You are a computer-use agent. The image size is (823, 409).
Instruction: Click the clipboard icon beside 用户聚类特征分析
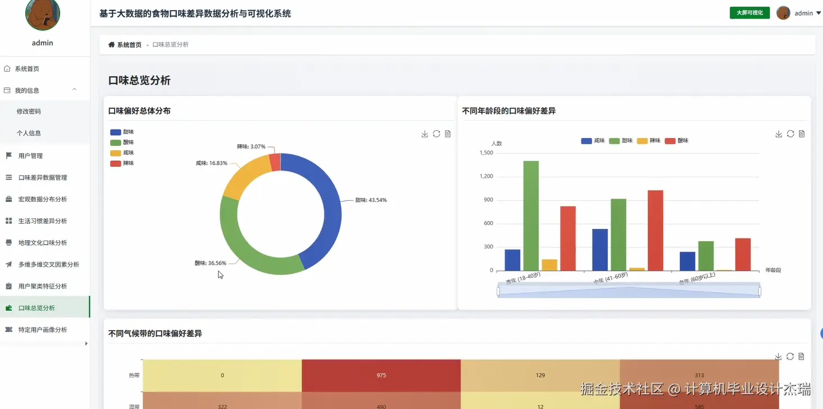8,286
